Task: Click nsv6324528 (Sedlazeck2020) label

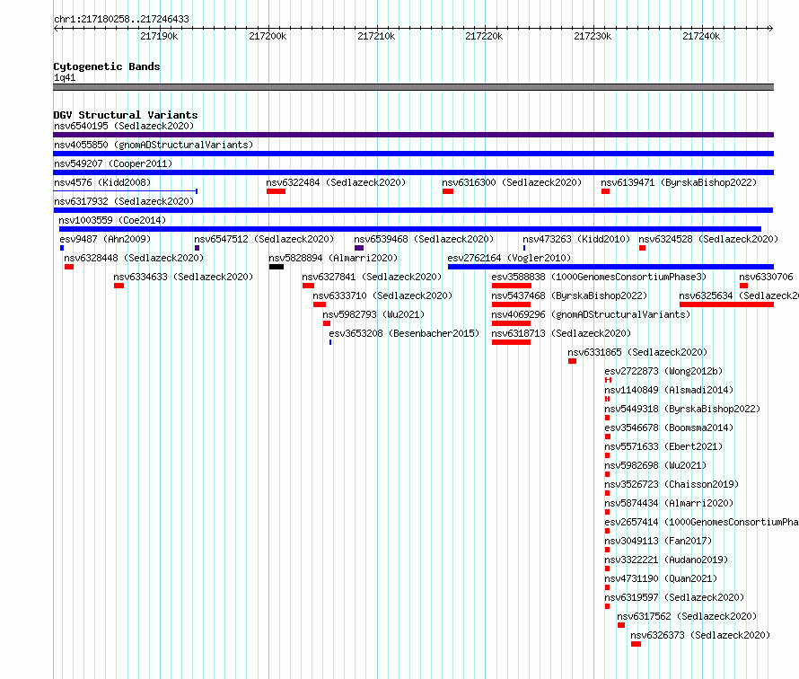Action: point(708,239)
